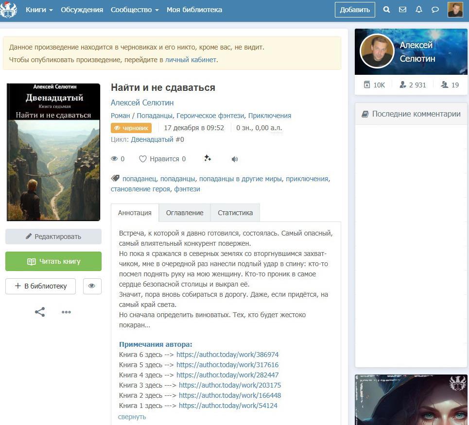Switch to the Статистика tab
The height and width of the screenshot is (425, 469).
point(235,213)
